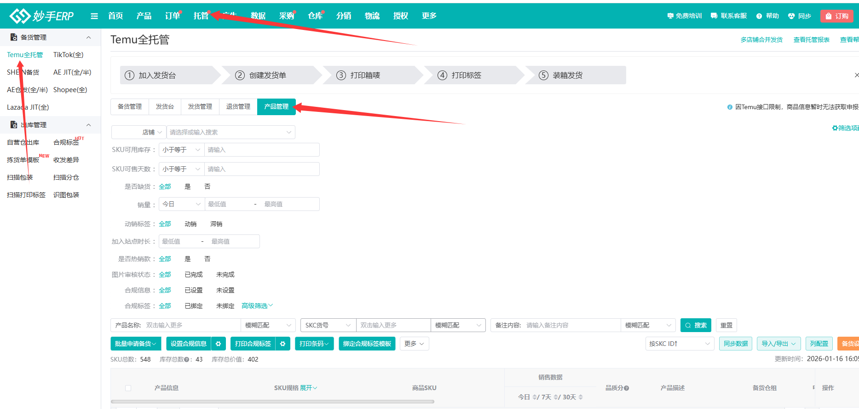Open the 批量申请备货 dropdown button

click(x=136, y=344)
